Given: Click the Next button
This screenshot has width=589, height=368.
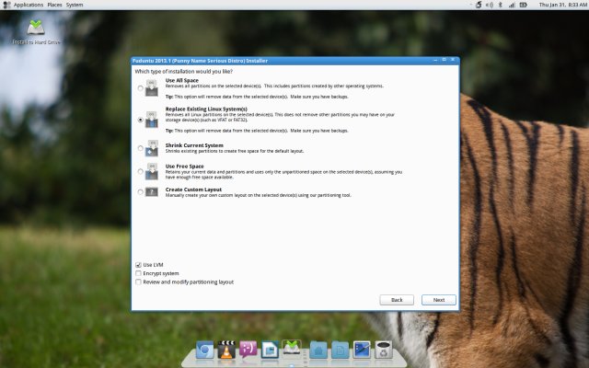Looking at the screenshot, I should (438, 300).
